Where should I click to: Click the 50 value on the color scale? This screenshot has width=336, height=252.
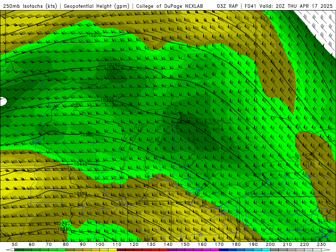[x=15, y=244]
